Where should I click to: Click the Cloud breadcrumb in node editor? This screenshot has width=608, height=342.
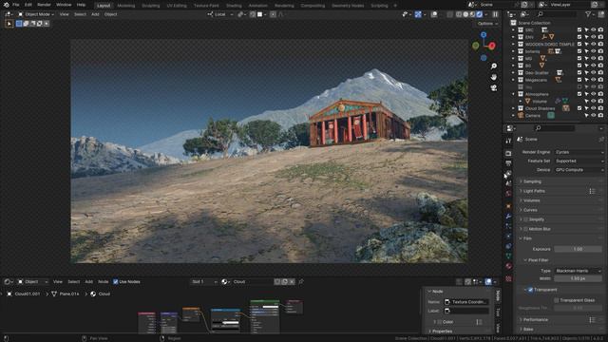click(x=101, y=294)
